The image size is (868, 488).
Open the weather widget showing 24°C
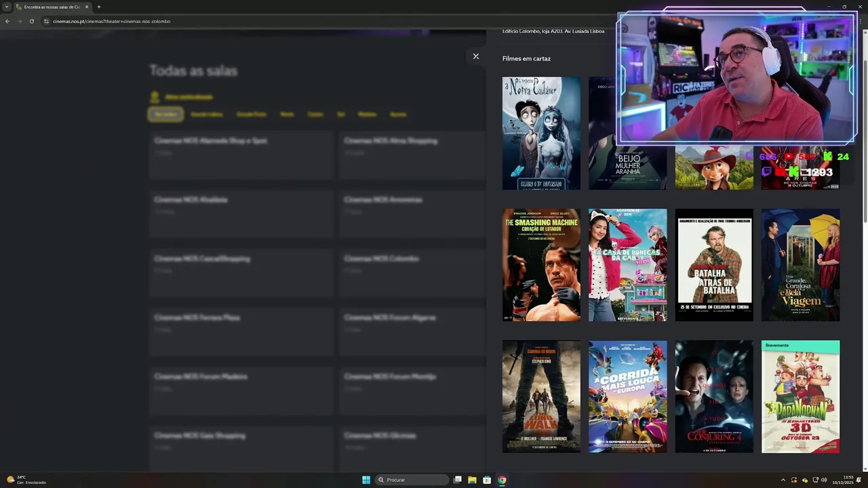coord(26,480)
